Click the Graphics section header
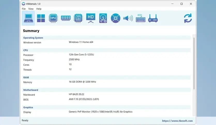The width and height of the screenshot is (216, 125). (x=106, y=107)
